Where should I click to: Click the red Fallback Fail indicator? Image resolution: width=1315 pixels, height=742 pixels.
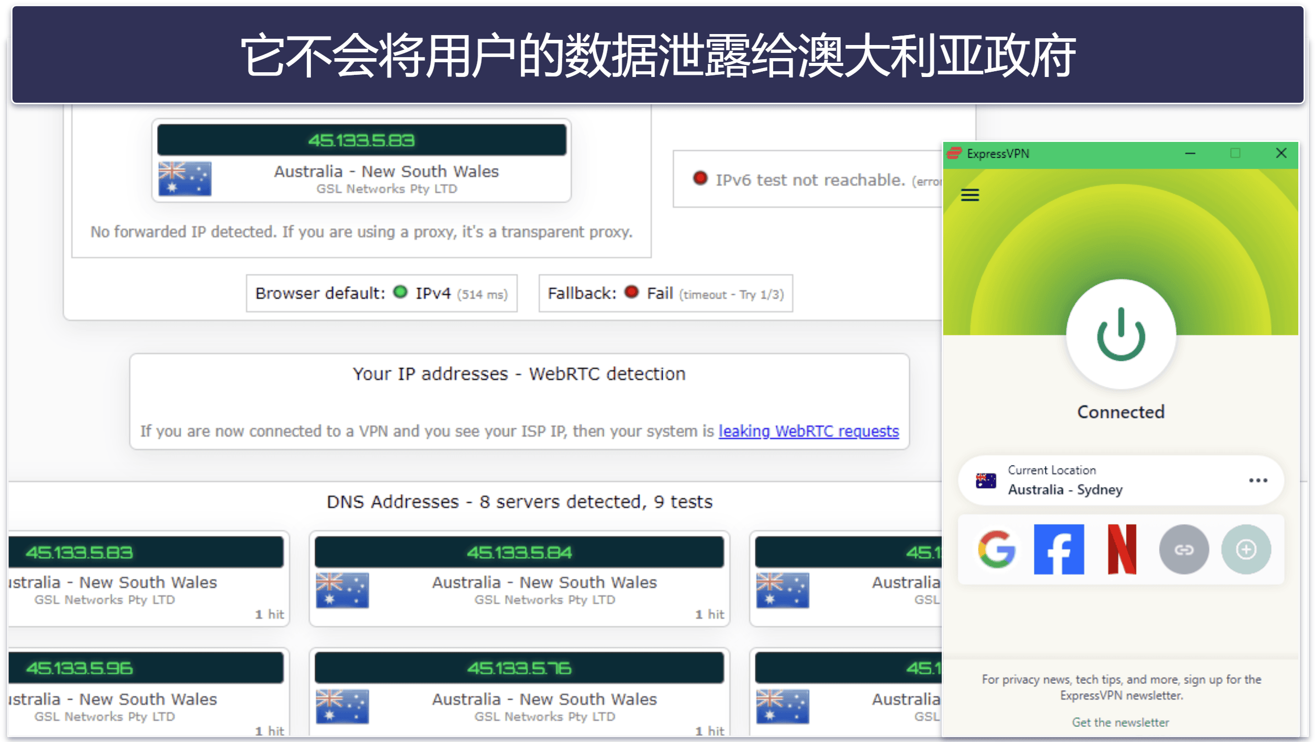[632, 292]
